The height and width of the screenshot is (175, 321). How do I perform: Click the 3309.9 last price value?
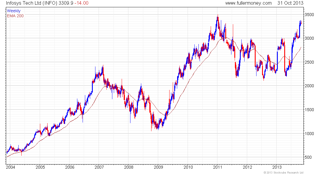[66, 3]
